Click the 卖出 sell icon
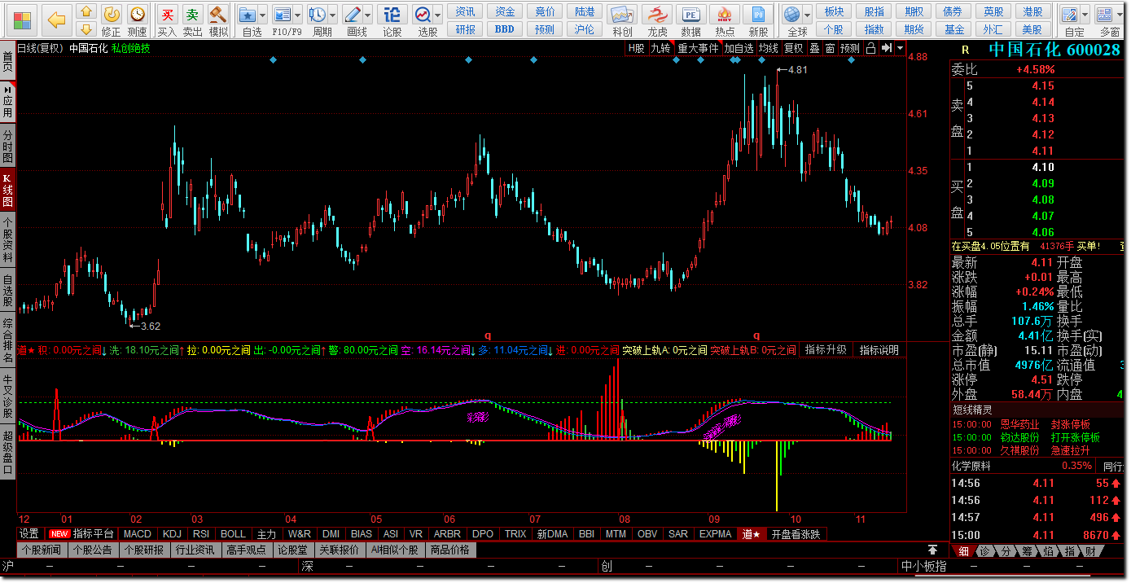1131x583 pixels. (x=192, y=14)
